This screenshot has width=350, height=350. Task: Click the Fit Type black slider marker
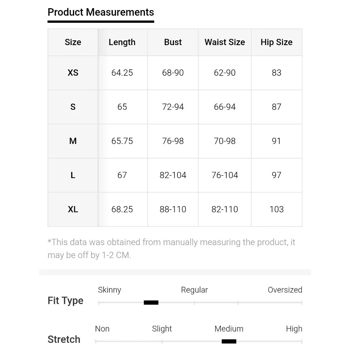click(x=151, y=302)
